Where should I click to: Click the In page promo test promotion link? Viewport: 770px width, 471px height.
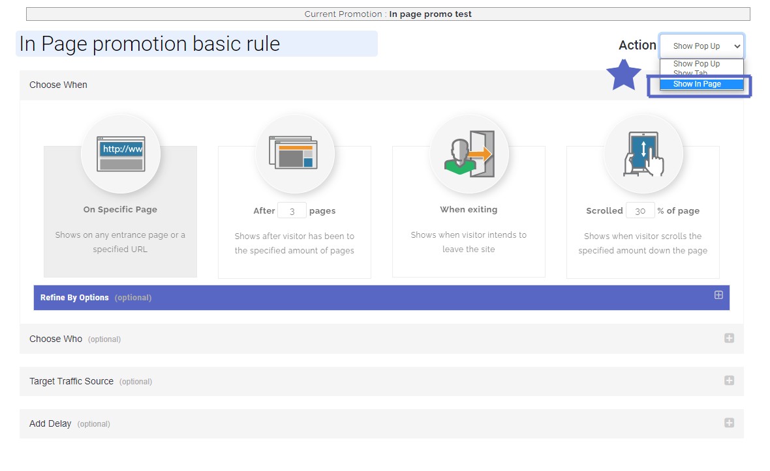[430, 14]
